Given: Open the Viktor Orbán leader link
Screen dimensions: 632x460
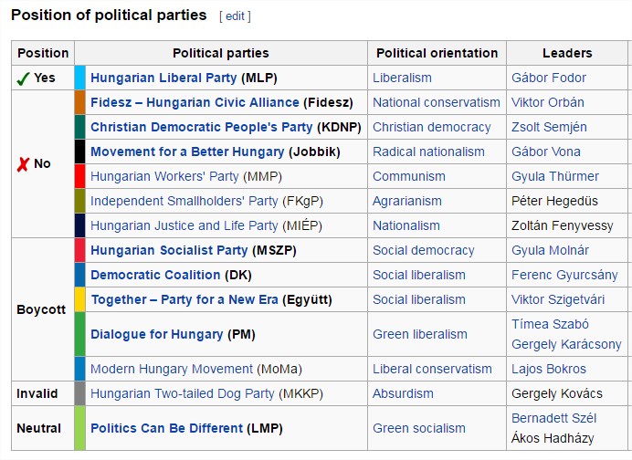Looking at the screenshot, I should (x=548, y=102).
